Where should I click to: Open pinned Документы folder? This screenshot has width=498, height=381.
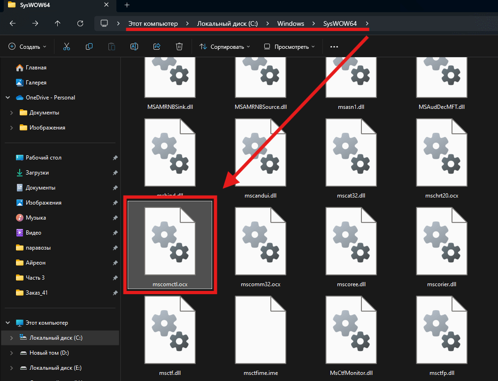coord(36,188)
